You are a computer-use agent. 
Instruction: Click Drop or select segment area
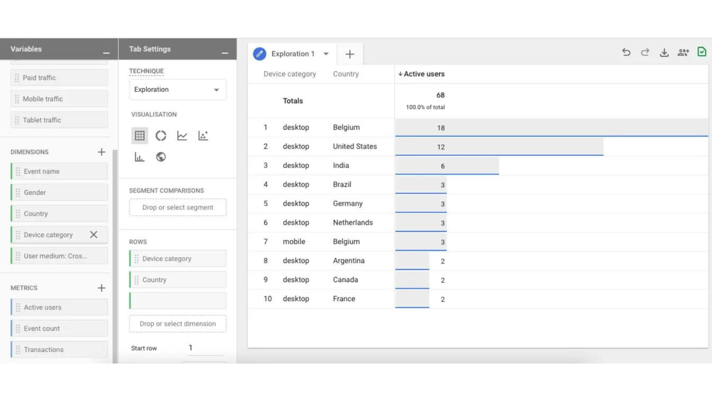(177, 207)
